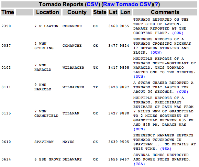199x167 pixels.
Task: Open the TSA link in the Spavinaw report
Action: coord(166,149)
